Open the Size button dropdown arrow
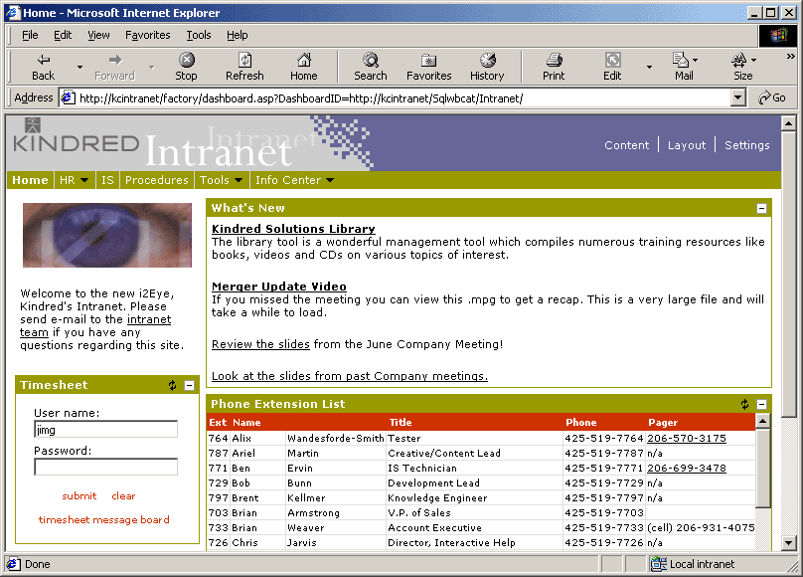This screenshot has height=577, width=803. pyautogui.click(x=754, y=60)
